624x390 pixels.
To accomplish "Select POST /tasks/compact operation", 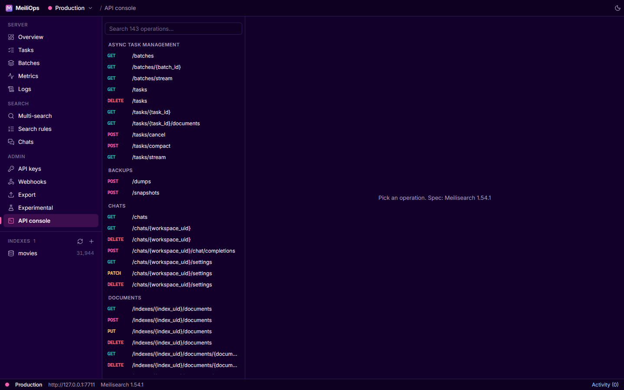I will click(173, 146).
